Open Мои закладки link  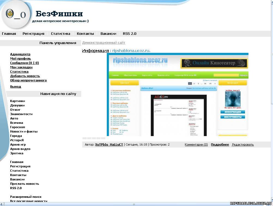pos(21,67)
